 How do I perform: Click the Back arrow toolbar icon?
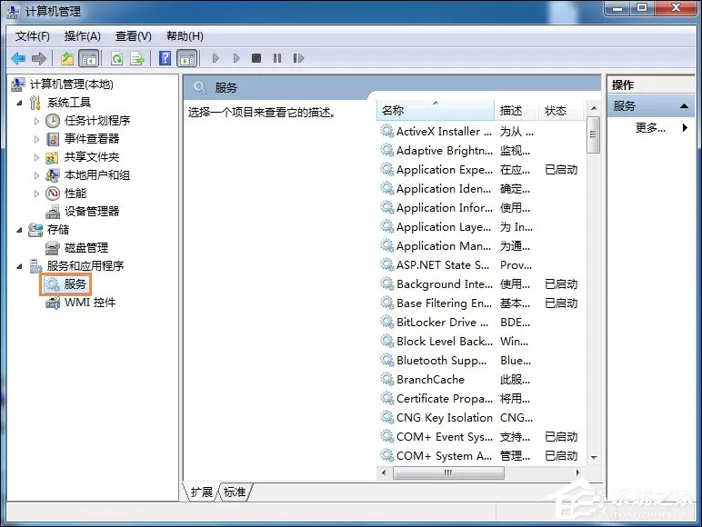pyautogui.click(x=18, y=58)
